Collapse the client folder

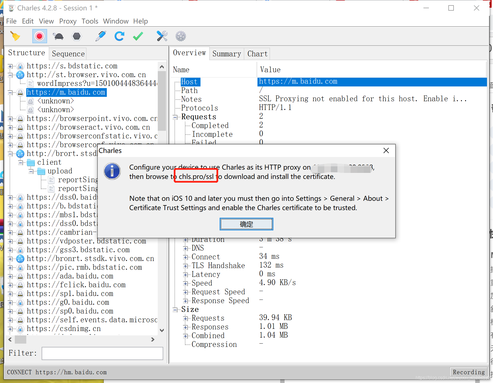point(21,163)
